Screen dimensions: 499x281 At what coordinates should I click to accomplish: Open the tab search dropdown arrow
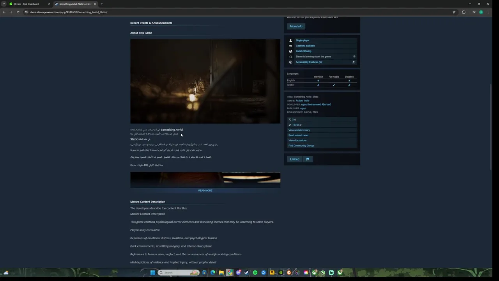[x=4, y=4]
